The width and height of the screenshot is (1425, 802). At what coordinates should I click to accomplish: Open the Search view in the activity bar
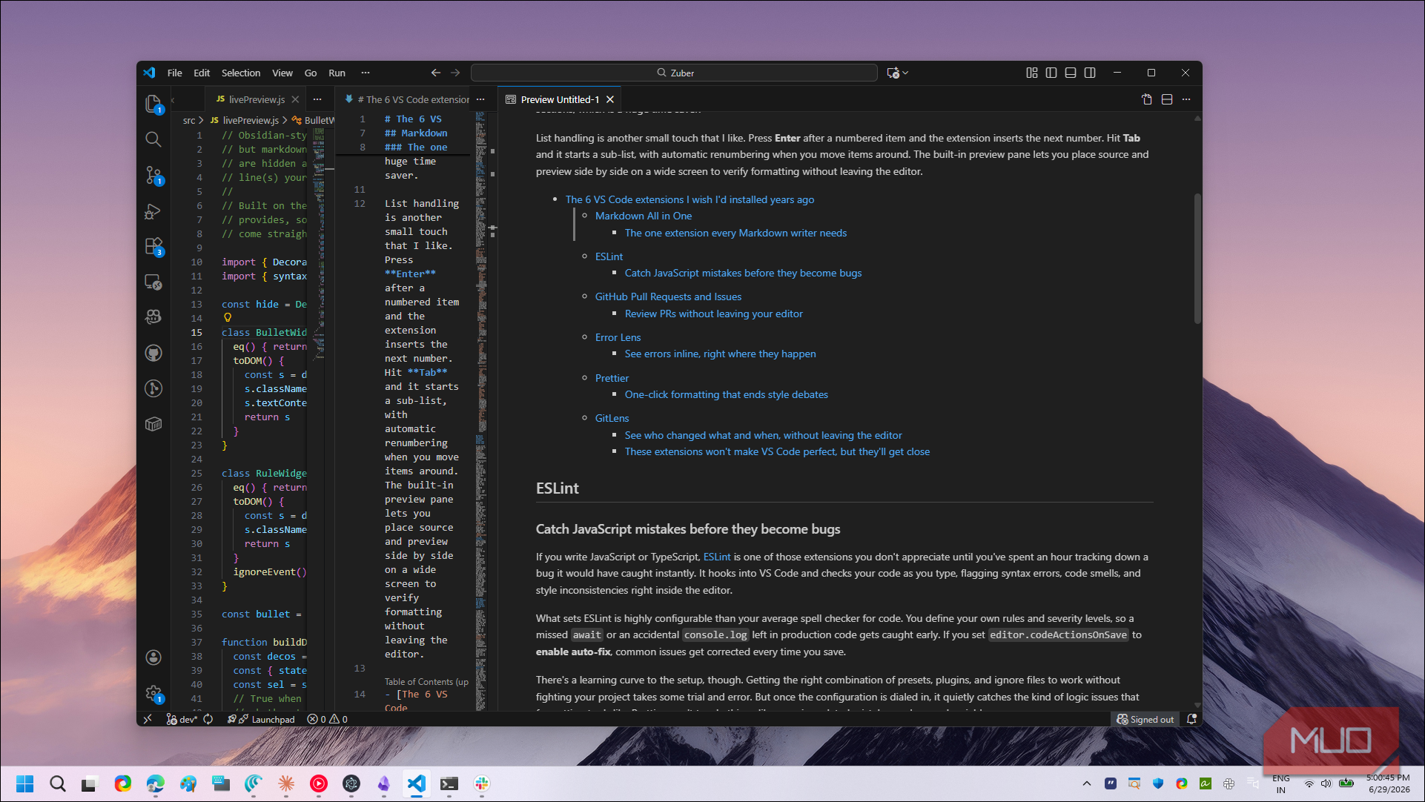click(153, 139)
